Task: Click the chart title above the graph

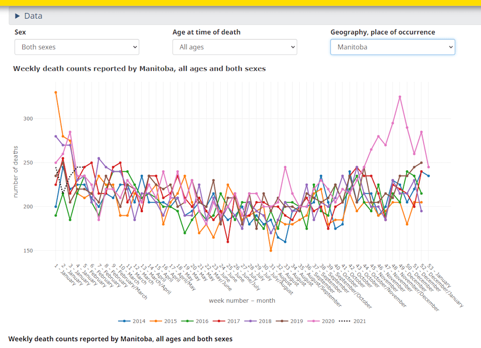Action: click(139, 69)
